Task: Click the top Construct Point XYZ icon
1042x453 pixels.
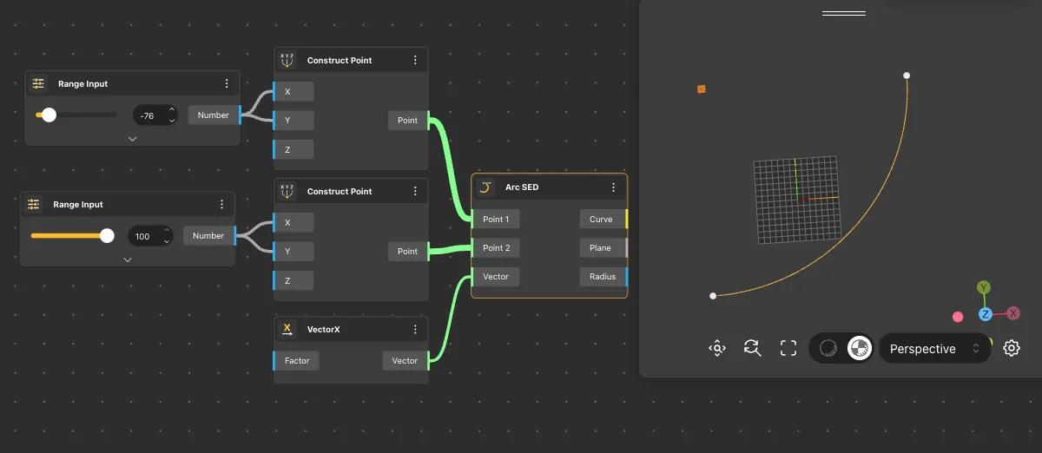Action: click(x=287, y=61)
